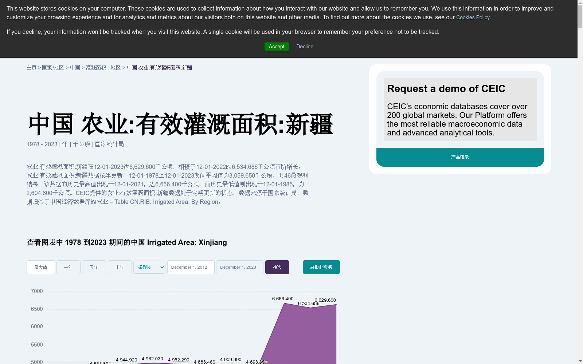Viewport: 583px width, 364px height.
Task: Click the 5500 y-axis label
Action: pyautogui.click(x=37, y=345)
